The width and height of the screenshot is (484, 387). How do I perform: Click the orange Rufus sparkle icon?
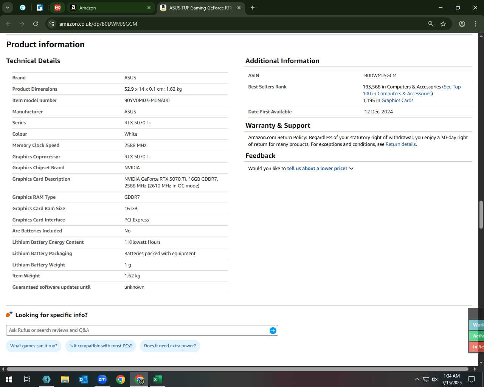(9, 314)
